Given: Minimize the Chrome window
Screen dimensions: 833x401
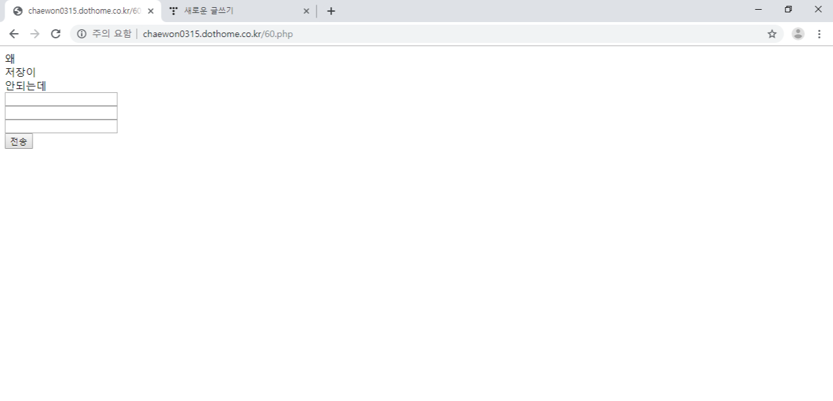Looking at the screenshot, I should [758, 10].
